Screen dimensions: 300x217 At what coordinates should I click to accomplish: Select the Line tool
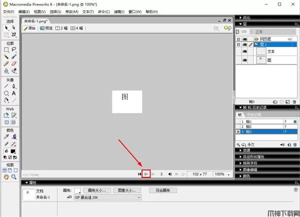[x=6, y=86]
